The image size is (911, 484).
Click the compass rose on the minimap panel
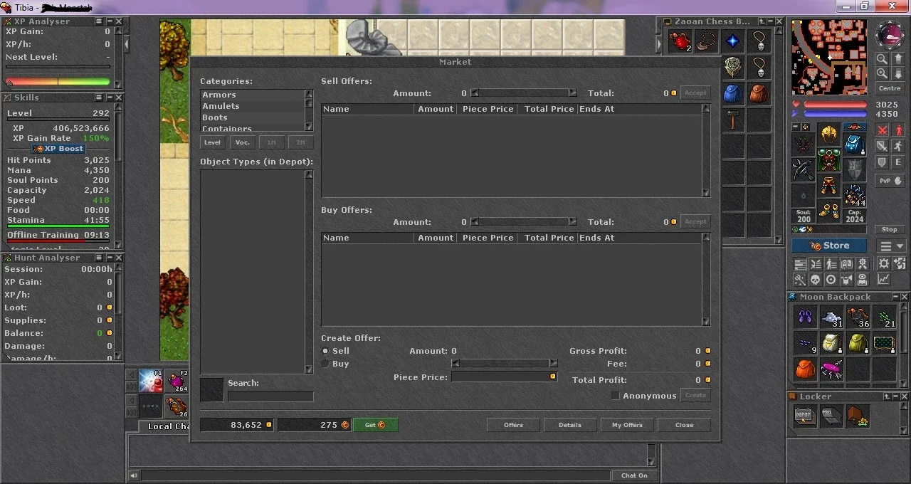(890, 34)
